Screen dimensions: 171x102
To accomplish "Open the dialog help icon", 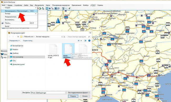I will click(x=89, y=41).
